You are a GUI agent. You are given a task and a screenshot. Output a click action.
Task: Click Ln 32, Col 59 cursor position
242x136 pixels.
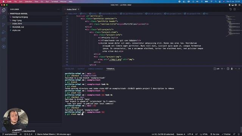(163, 134)
